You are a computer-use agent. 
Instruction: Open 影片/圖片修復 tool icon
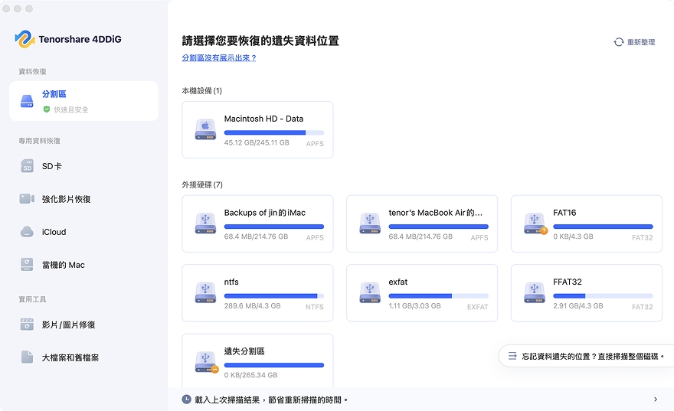click(27, 325)
